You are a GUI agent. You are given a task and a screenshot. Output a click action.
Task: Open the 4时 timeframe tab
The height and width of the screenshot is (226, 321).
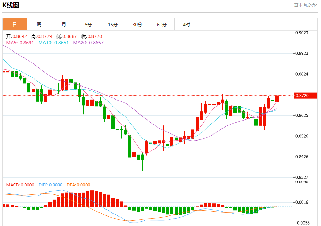tap(187, 25)
